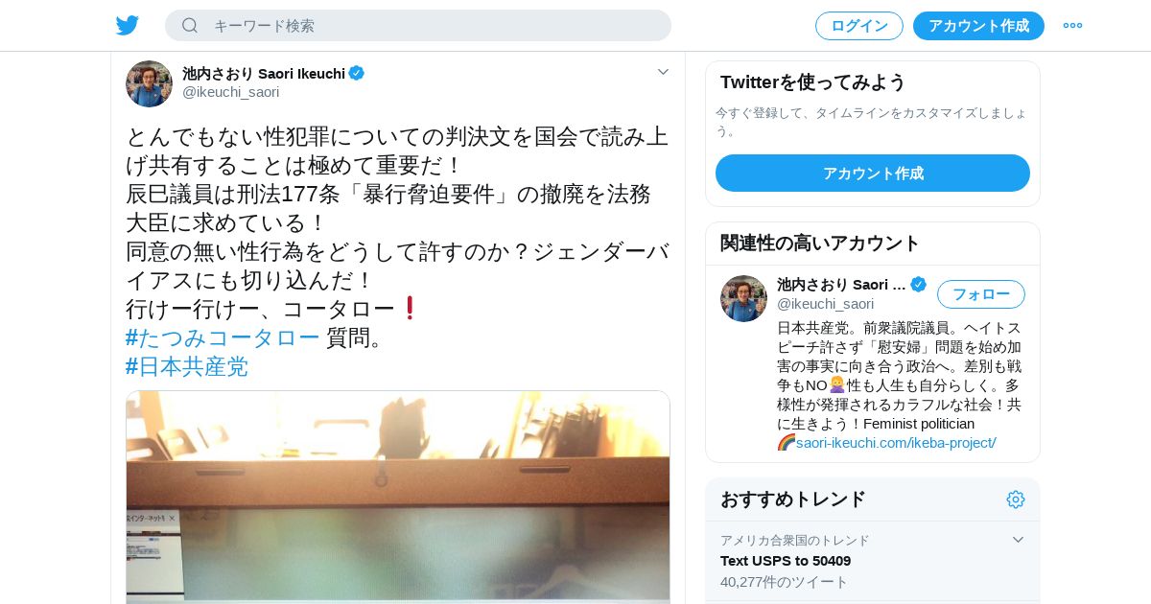Expand the tweet options chevron
The width and height of the screenshot is (1151, 604).
pos(663,72)
